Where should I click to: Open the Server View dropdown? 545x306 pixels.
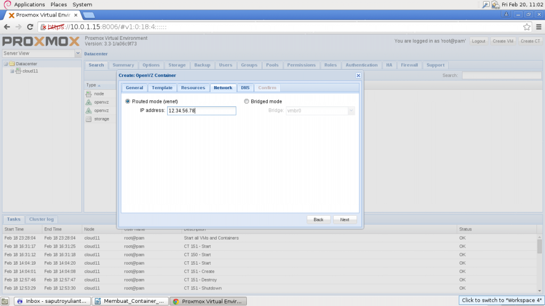point(78,54)
